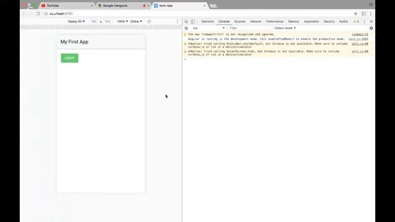Image resolution: width=395 pixels, height=222 pixels.
Task: Expand the StatusBar.styleDefault warning
Action: click(189, 44)
